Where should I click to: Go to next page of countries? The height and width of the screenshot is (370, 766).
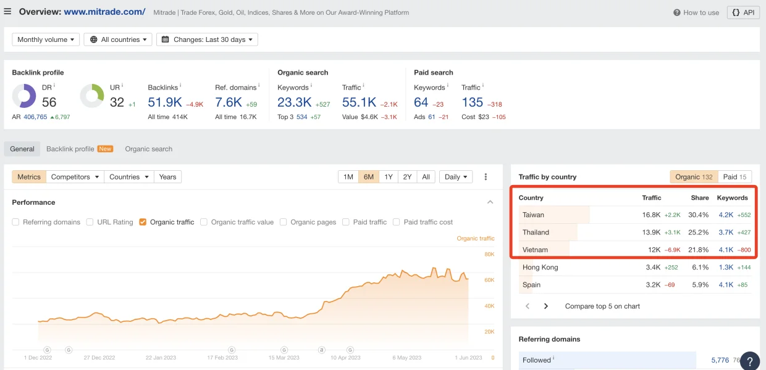coord(545,306)
